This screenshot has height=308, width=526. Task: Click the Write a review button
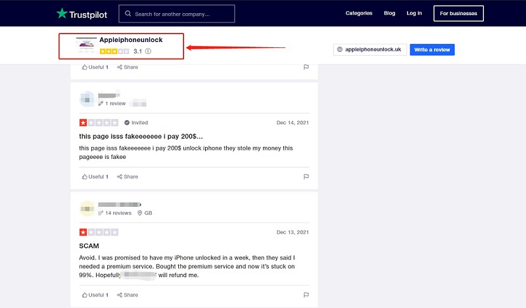432,50
